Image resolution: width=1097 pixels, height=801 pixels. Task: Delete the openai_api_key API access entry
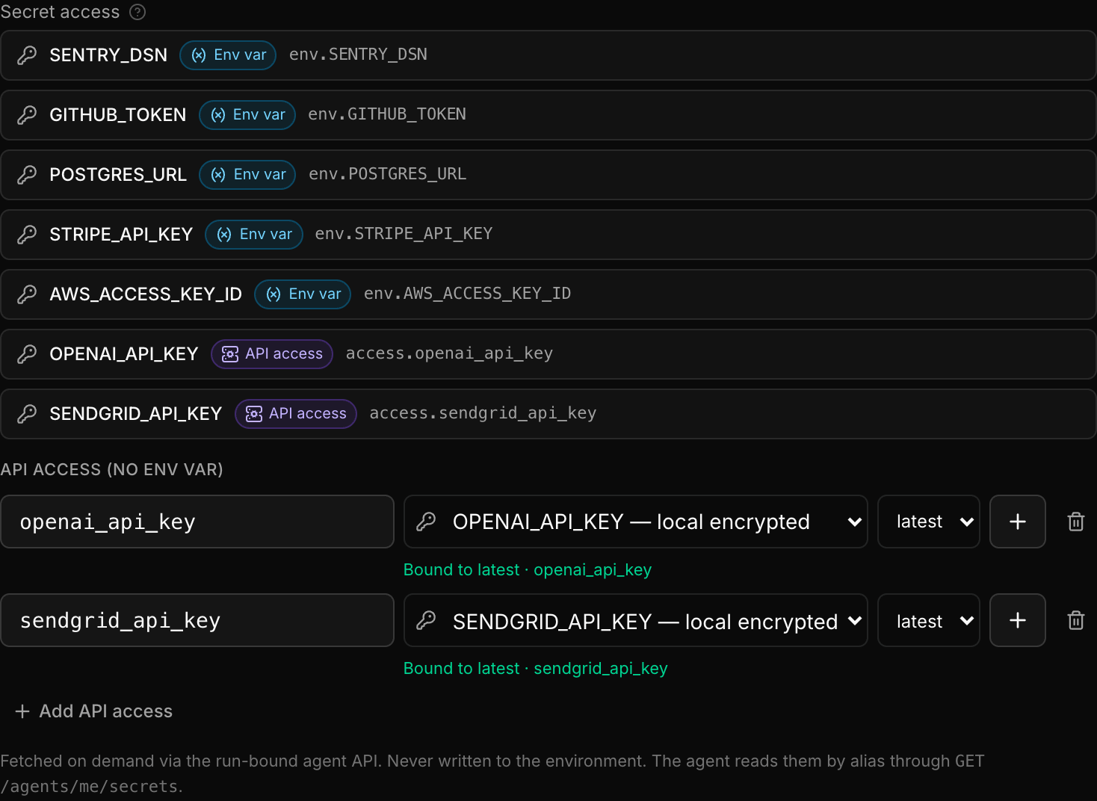[x=1076, y=522]
